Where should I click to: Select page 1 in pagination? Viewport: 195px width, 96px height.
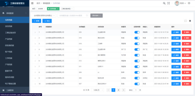[113, 90]
